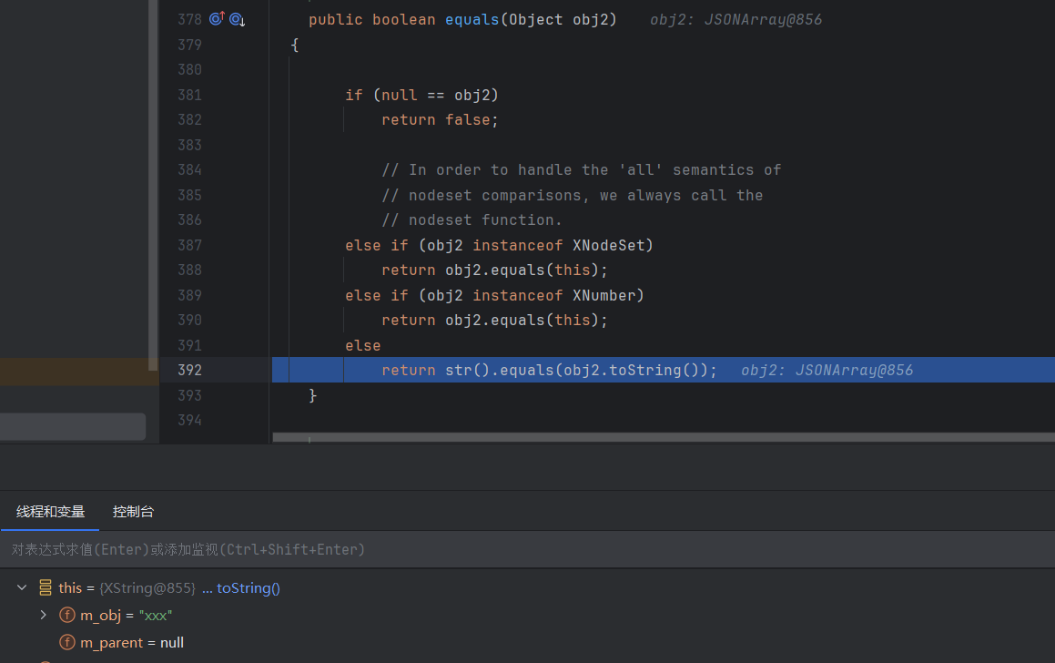Click the toString() link on 'this' variable
Viewport: 1055px width, 663px height.
248,588
